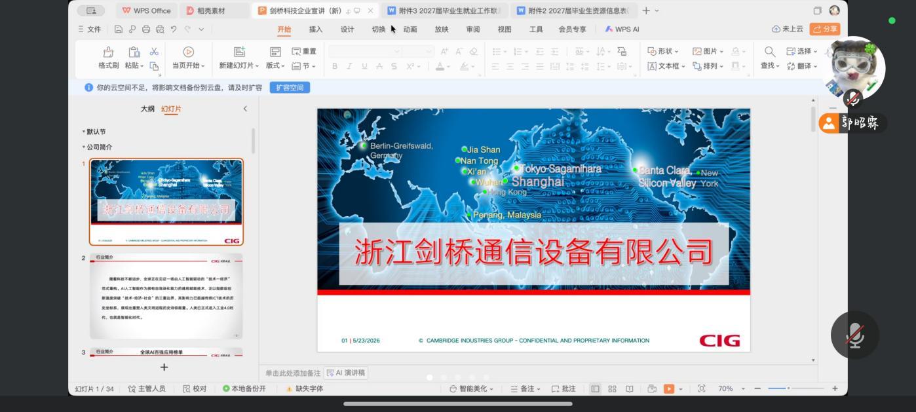Click the zoom in plus button
The width and height of the screenshot is (916, 412).
pos(835,388)
